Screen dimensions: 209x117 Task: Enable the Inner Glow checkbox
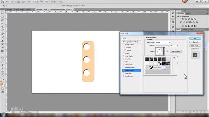[123, 59]
